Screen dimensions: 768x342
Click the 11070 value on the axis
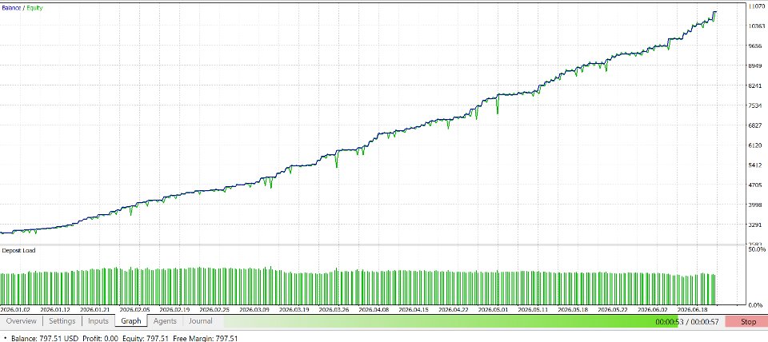pos(758,6)
